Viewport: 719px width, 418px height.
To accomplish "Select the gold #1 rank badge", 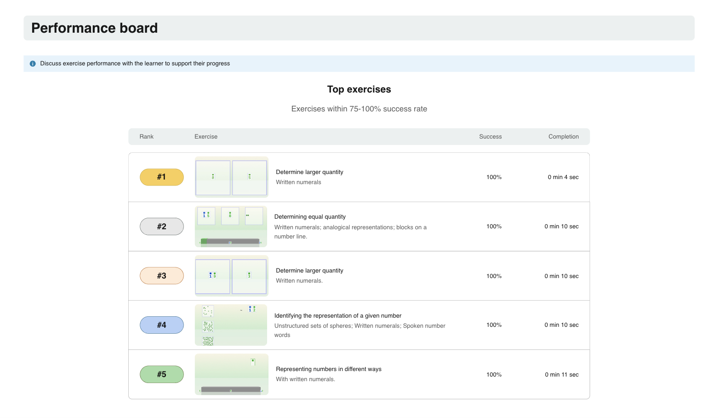I will (x=161, y=177).
